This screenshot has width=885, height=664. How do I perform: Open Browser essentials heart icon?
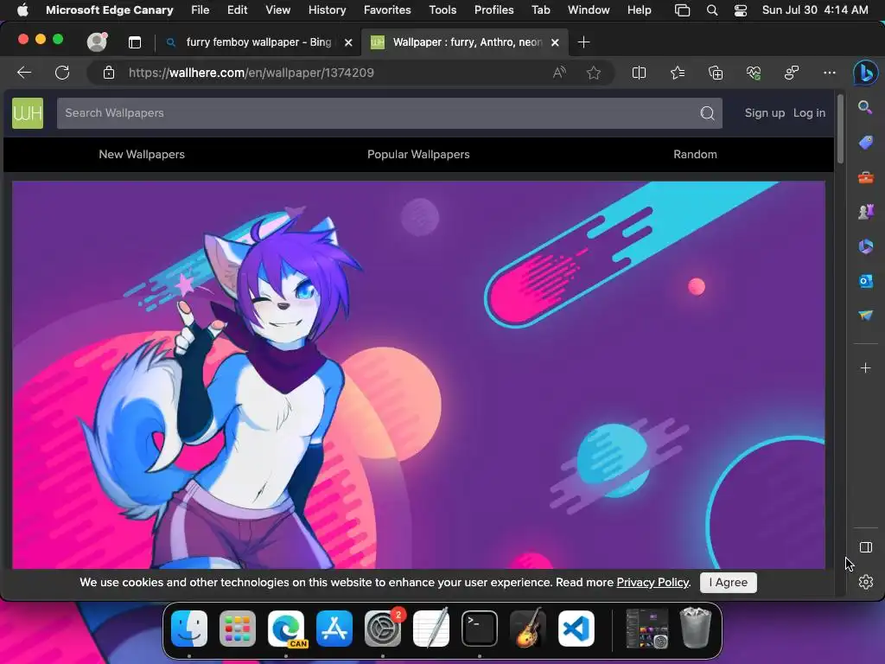pos(754,73)
